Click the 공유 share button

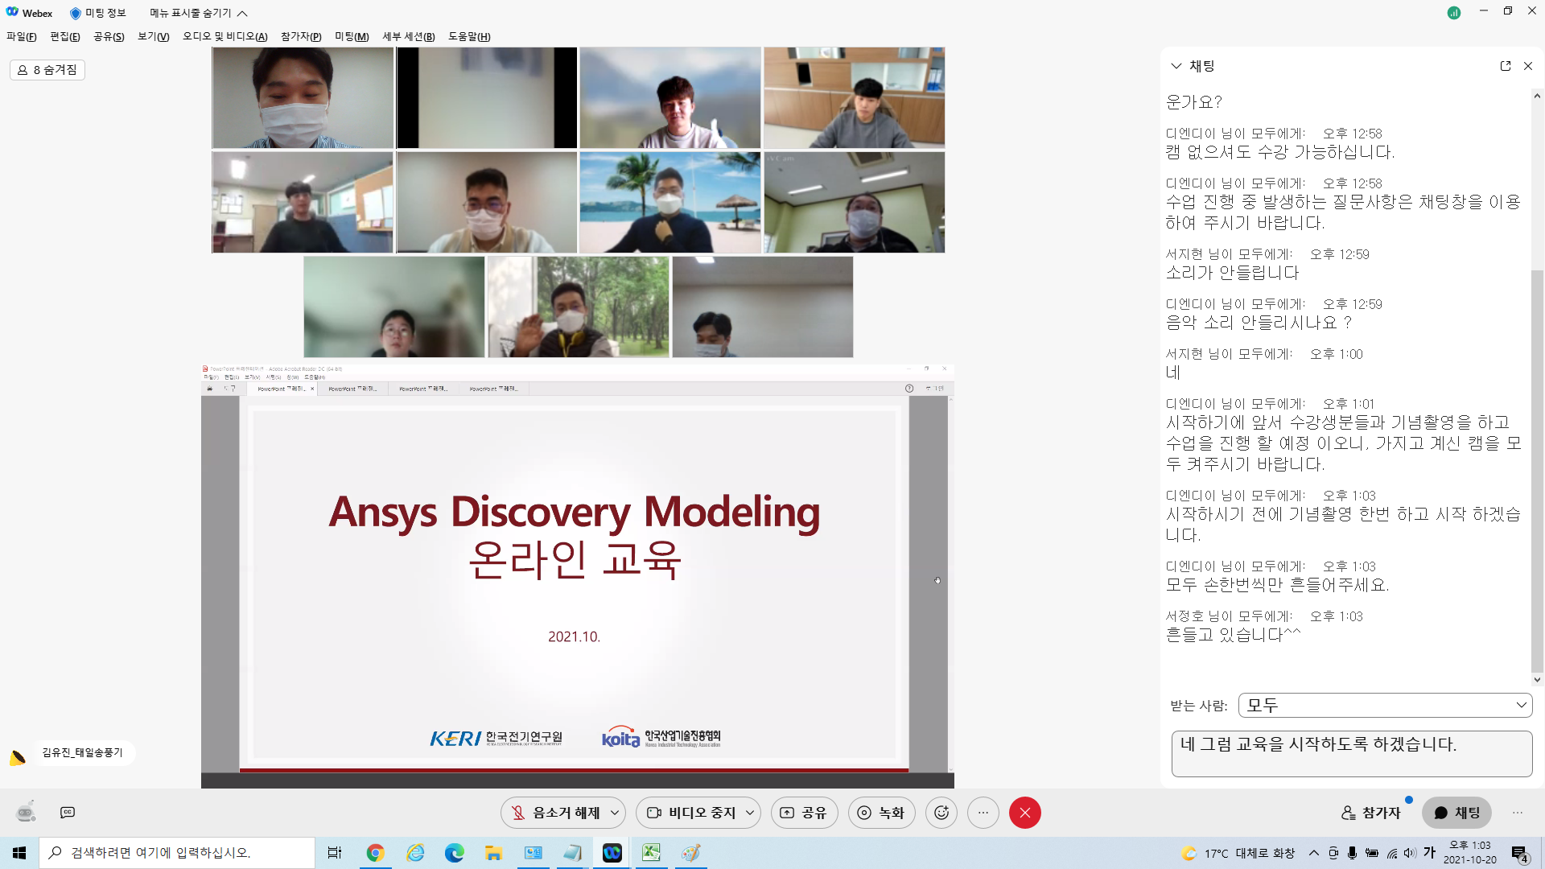[x=804, y=813]
